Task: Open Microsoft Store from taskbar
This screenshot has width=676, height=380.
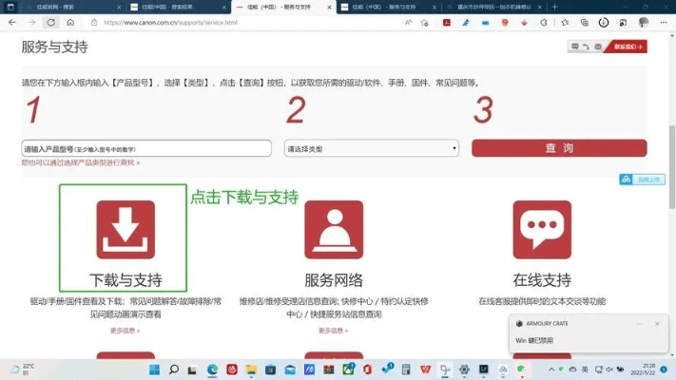Action: pos(270,370)
